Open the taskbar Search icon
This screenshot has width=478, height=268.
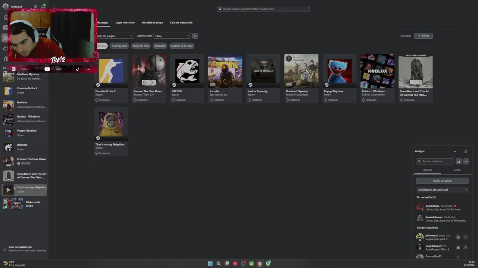click(x=218, y=264)
